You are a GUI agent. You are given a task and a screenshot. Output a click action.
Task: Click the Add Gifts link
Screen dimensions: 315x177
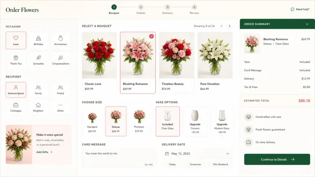[x=44, y=152]
